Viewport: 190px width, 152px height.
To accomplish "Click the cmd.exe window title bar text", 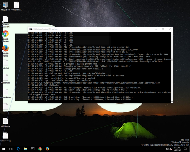I will [x=45, y=29].
